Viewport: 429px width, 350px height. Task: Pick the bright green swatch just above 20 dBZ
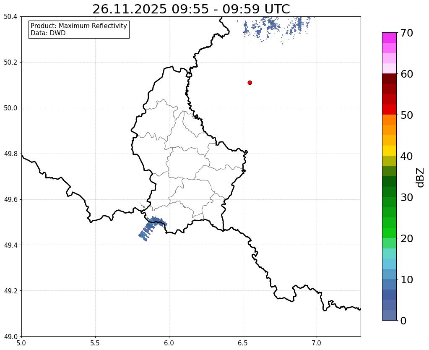click(389, 233)
